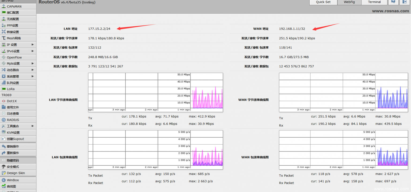Open the Terminal tab
This screenshot has width=411, height=192.
(x=374, y=2)
